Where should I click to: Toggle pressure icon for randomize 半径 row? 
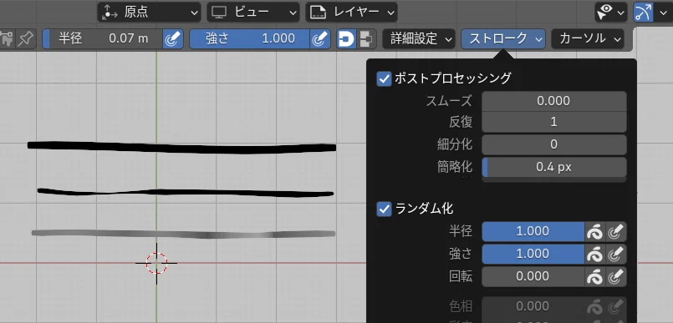616,231
